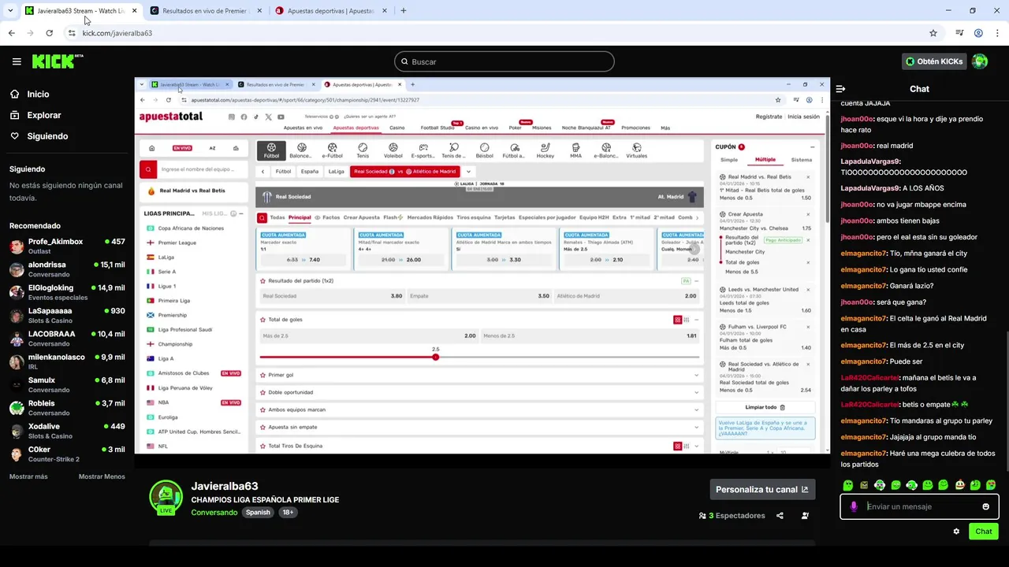1009x567 pixels.
Task: Click purple microphone icon in chat box
Action: (854, 506)
